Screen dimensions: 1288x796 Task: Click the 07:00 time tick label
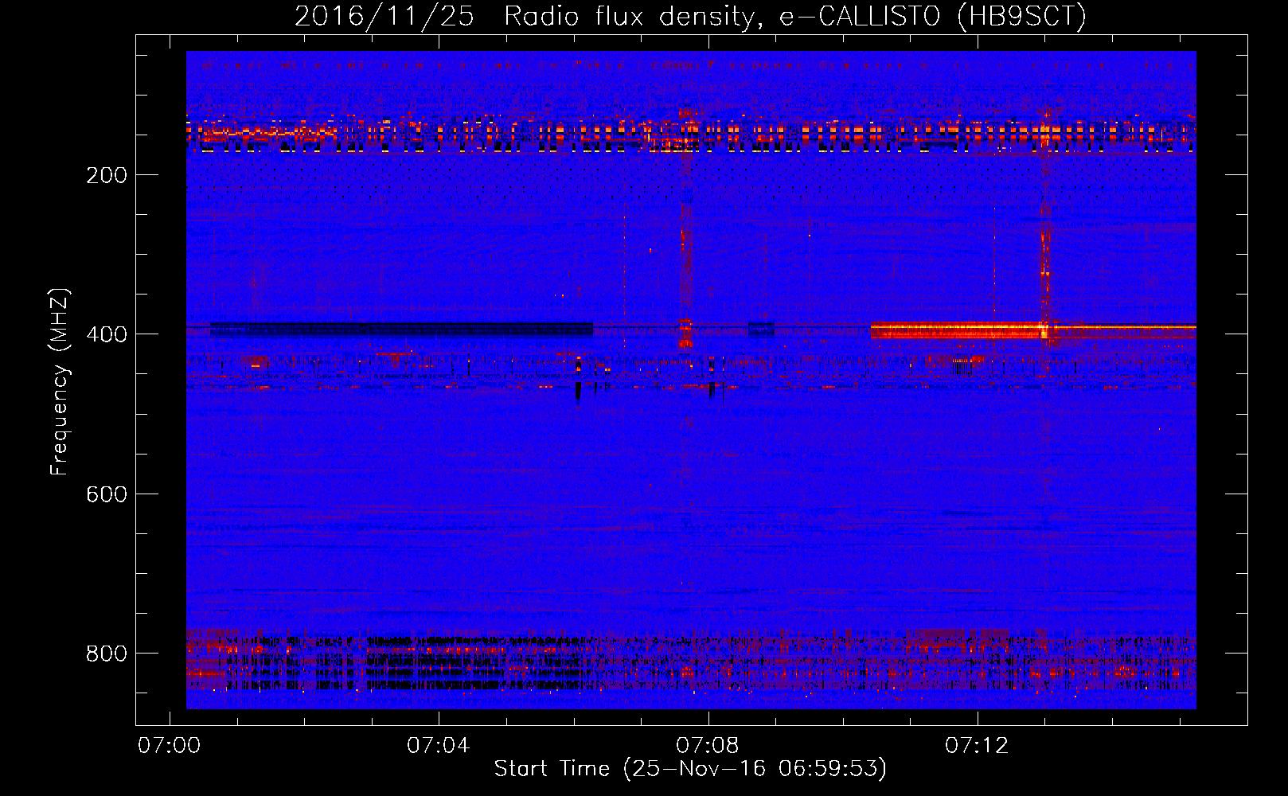coord(170,746)
